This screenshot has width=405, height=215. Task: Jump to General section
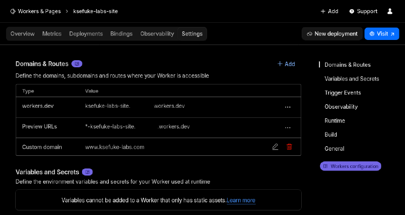pyautogui.click(x=334, y=148)
